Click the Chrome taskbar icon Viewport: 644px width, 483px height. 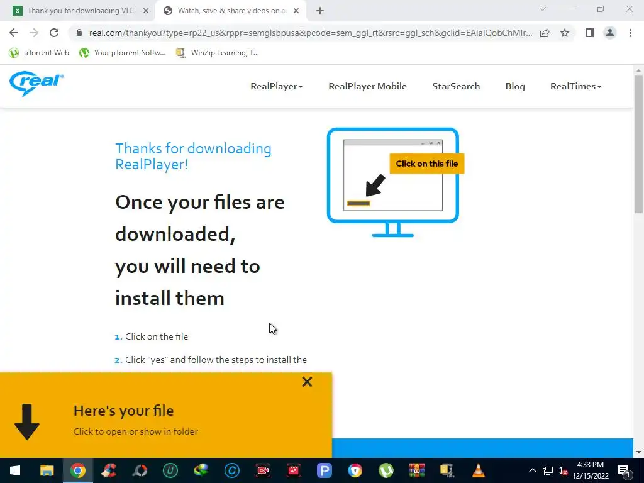[x=77, y=470]
